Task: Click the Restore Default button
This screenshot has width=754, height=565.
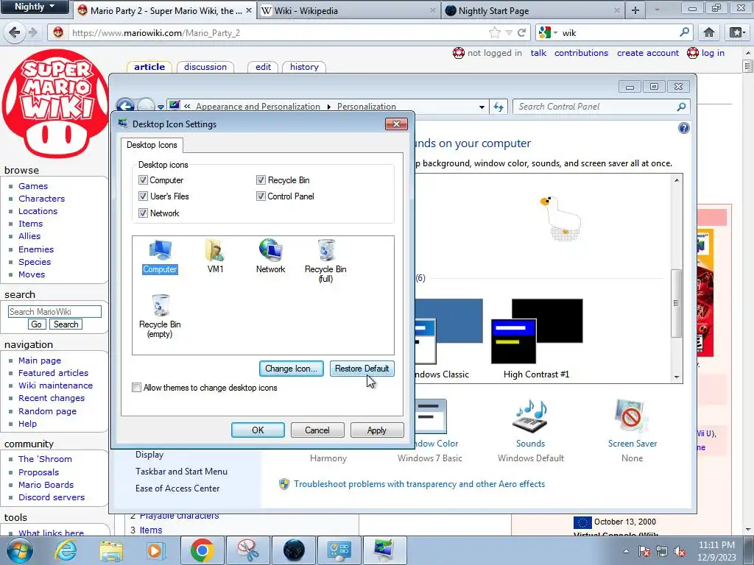Action: 362,369
